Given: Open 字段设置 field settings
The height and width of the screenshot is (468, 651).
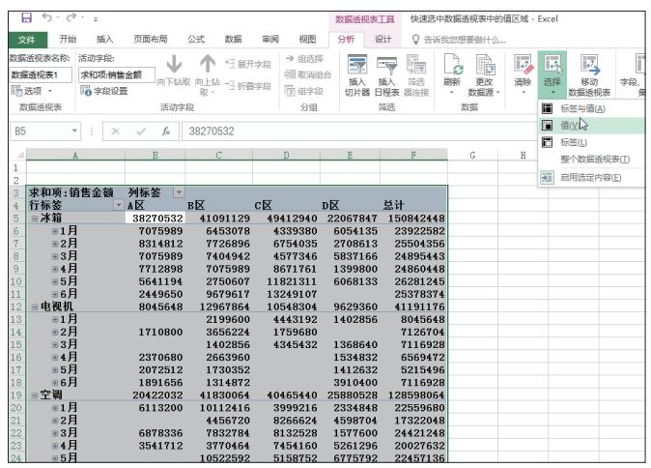Looking at the screenshot, I should [x=104, y=91].
